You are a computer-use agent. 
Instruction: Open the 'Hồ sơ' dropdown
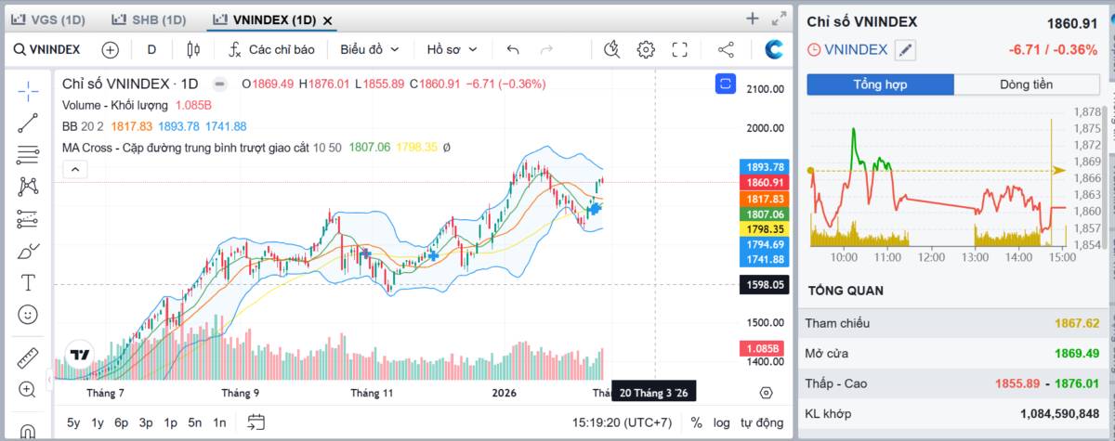click(452, 50)
